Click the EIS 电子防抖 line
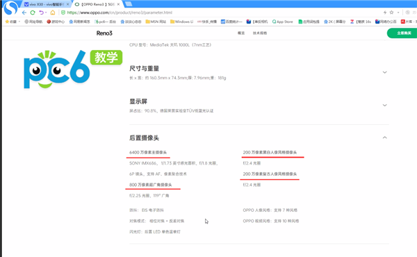Screen dimensions: 417x257 point(146,210)
